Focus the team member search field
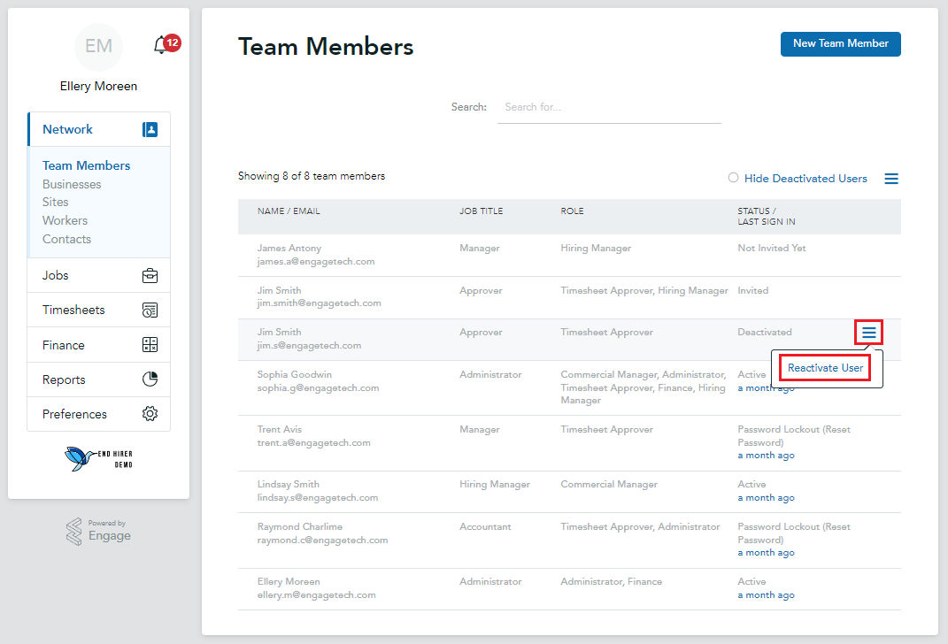The image size is (948, 644). 609,107
